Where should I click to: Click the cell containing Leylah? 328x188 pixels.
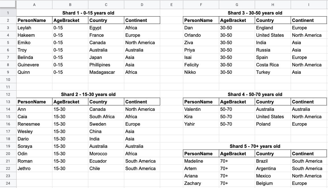[34, 28]
